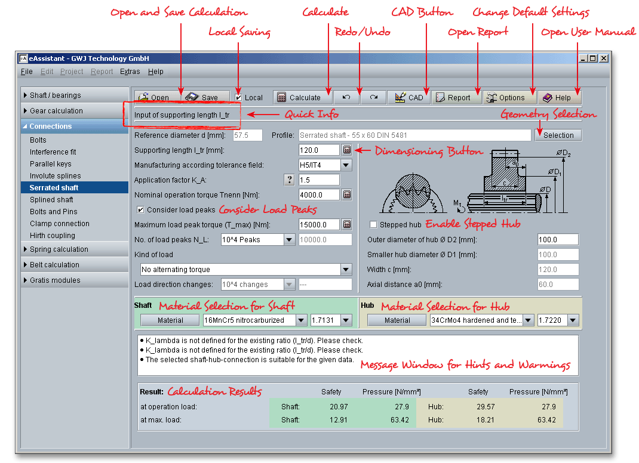Open the Report menu
The image size is (639, 463).
click(x=102, y=72)
